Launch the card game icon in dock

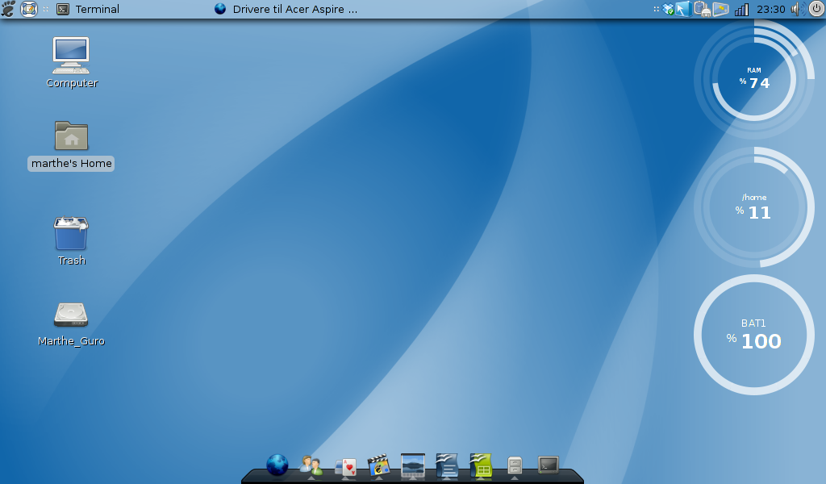click(x=345, y=466)
